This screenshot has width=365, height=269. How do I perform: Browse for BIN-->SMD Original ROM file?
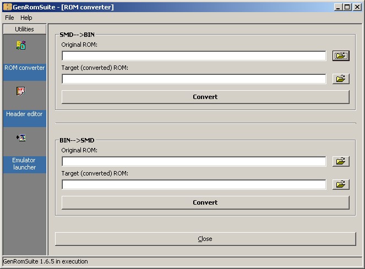(341, 161)
